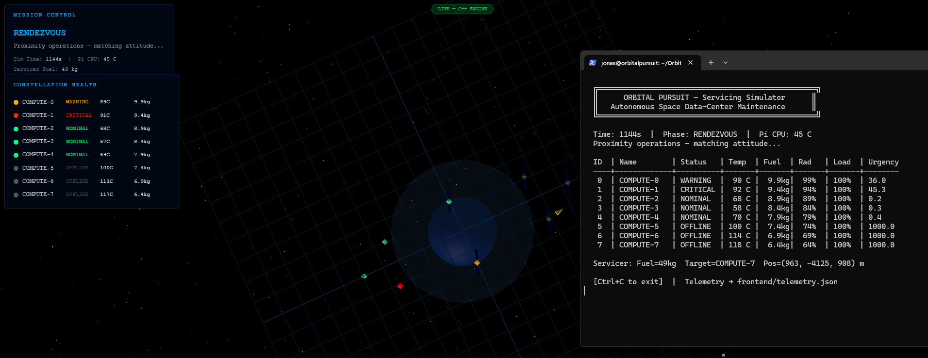Click OFFLINE status of COMPUTE-5 in health panel

click(x=77, y=168)
